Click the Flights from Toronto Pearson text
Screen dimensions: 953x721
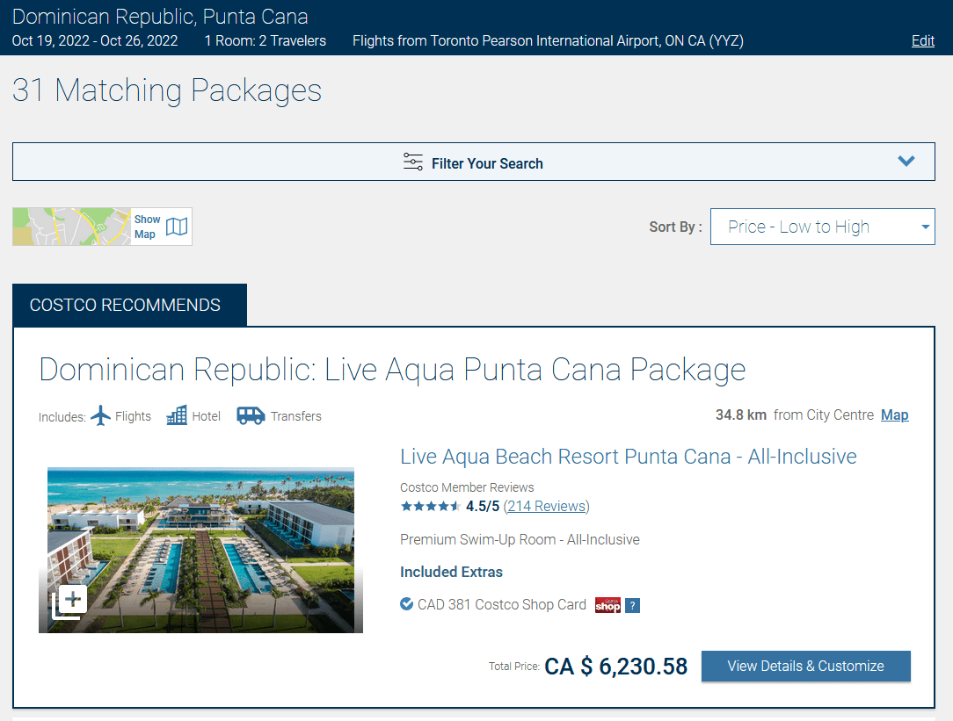pos(548,40)
